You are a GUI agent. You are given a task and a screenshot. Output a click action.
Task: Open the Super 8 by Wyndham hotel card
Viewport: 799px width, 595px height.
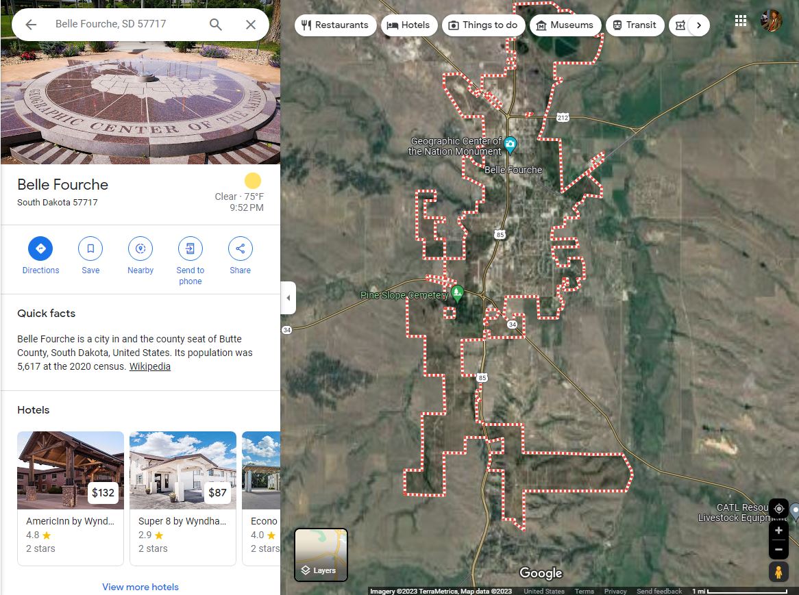click(183, 498)
